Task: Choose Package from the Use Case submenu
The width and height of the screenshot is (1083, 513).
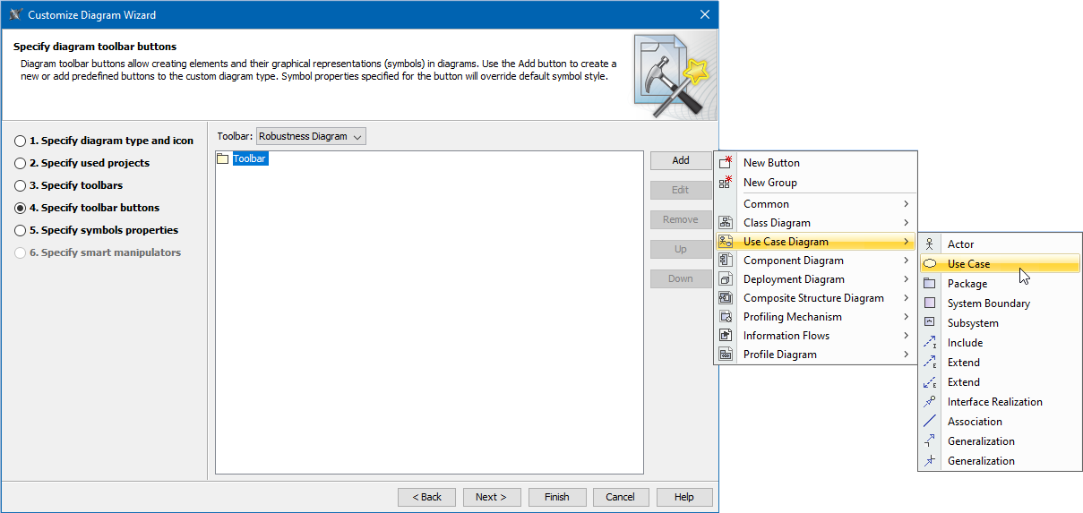Action: click(x=1001, y=284)
